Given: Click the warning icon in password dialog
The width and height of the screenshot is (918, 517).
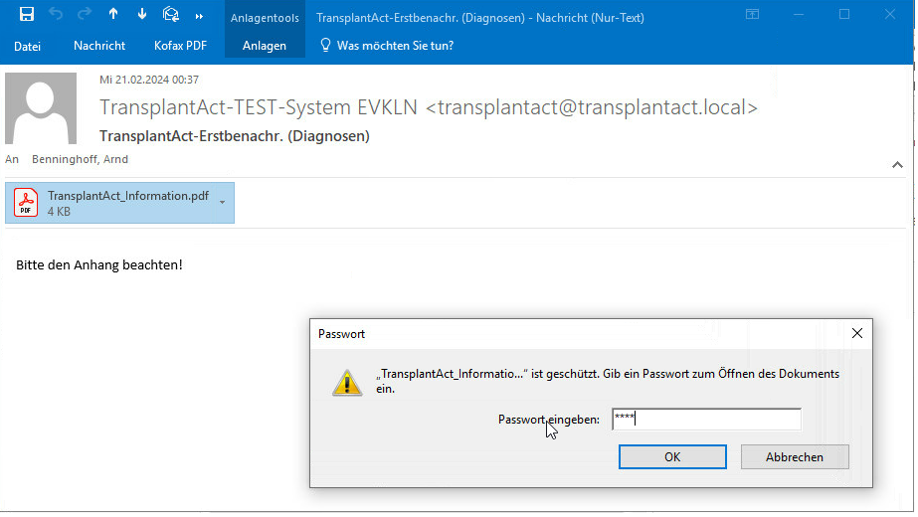Looking at the screenshot, I should (347, 383).
